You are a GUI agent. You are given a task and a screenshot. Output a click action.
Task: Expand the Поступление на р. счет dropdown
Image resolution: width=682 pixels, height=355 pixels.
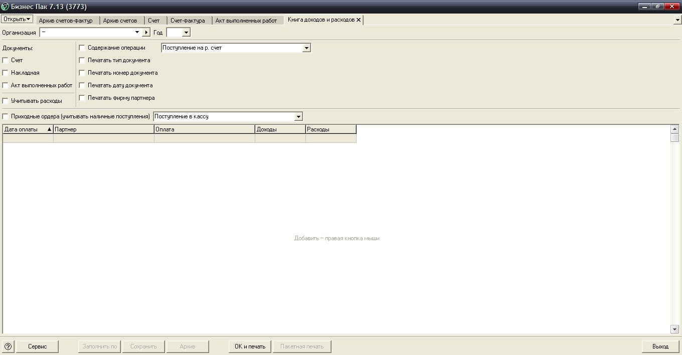pos(306,48)
